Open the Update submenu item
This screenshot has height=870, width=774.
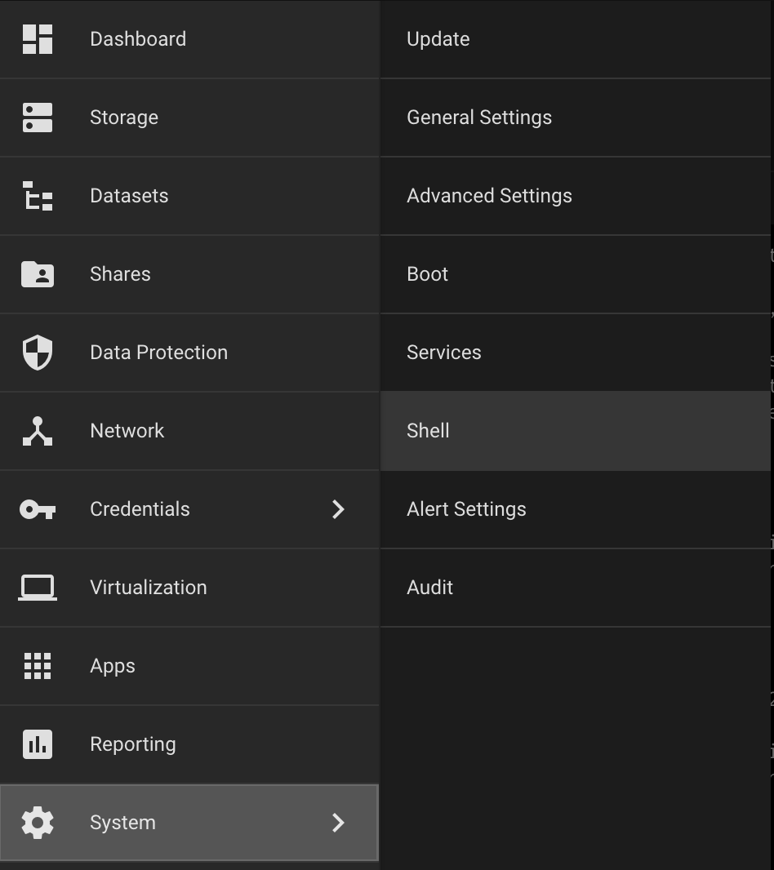click(438, 39)
